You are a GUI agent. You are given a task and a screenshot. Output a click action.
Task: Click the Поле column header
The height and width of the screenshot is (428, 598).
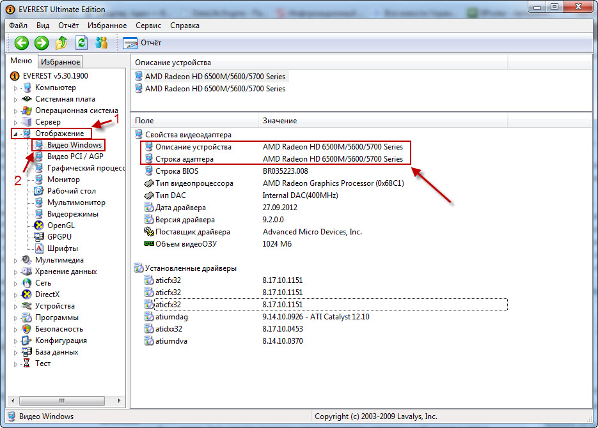point(194,120)
